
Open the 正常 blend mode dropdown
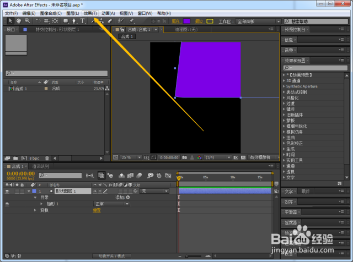click(111, 204)
